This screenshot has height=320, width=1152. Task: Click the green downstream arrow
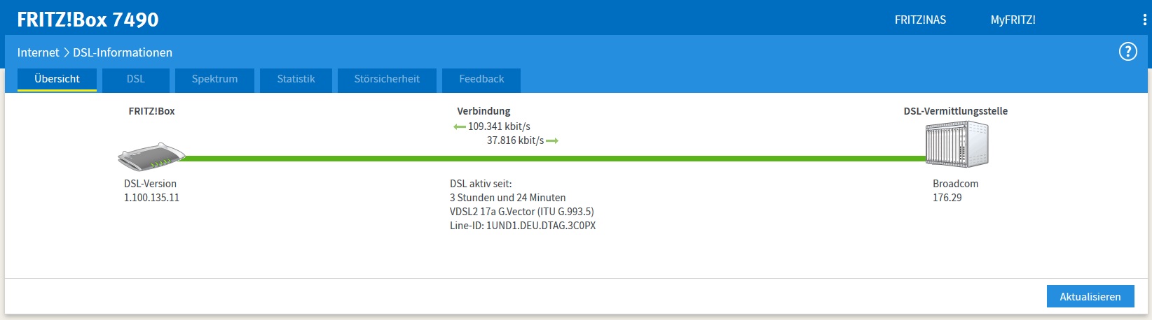point(460,127)
